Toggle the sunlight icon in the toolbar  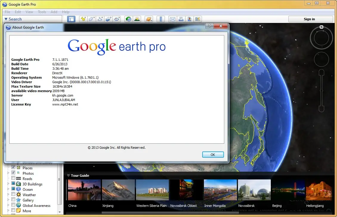tap(137, 19)
